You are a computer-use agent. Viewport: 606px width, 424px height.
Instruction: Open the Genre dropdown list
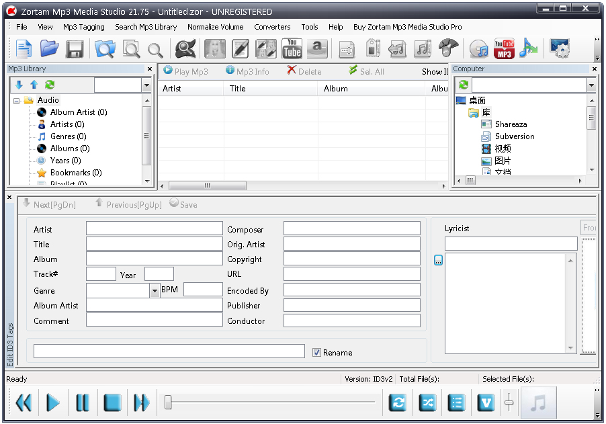(x=155, y=291)
